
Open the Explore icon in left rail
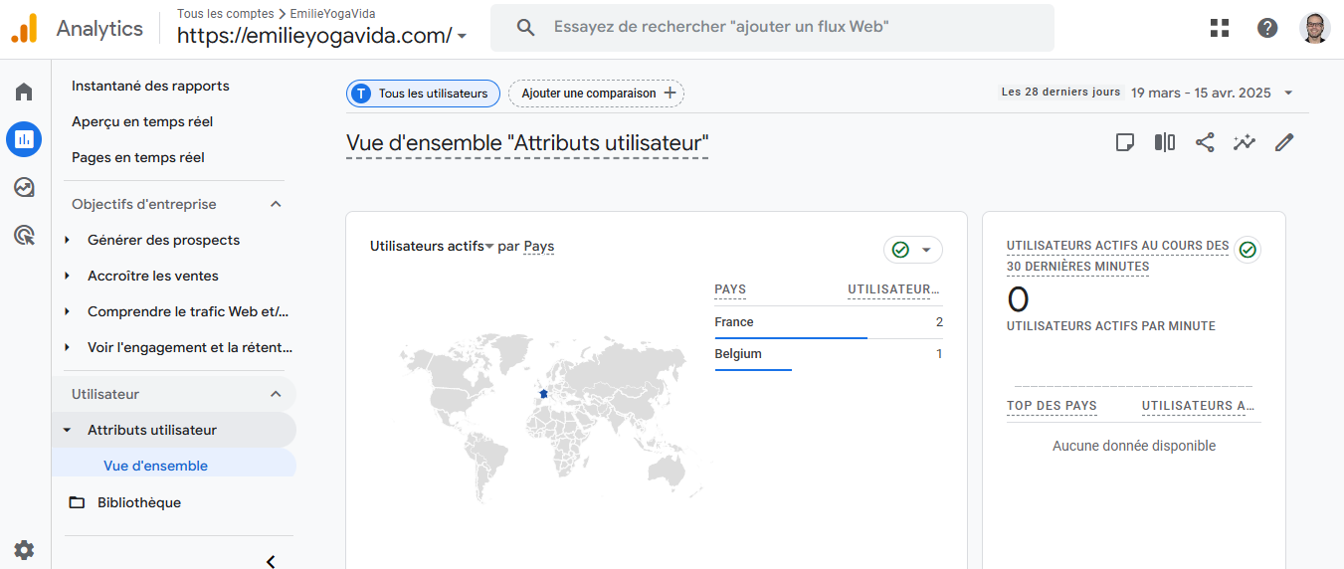(24, 187)
